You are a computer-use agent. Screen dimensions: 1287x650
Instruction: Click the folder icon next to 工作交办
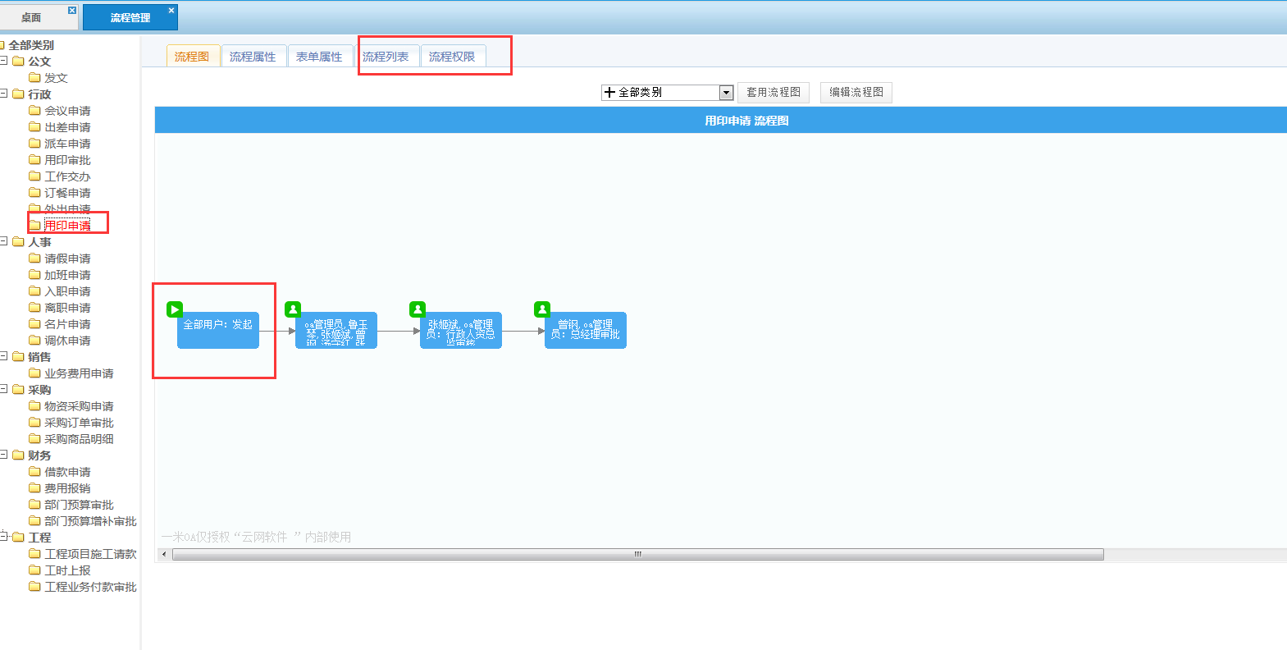coord(34,176)
